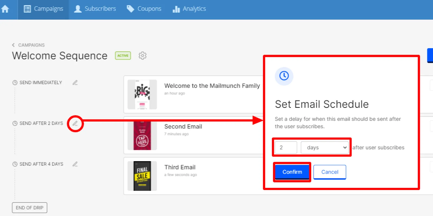Go to the home icon in the top bar
Viewport: 433px width, 216px height.
(x=5, y=9)
